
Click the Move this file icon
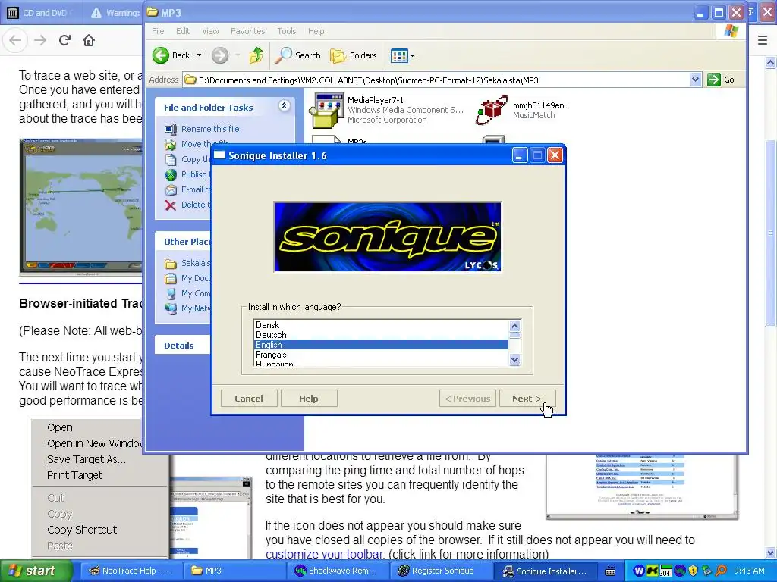coord(171,144)
